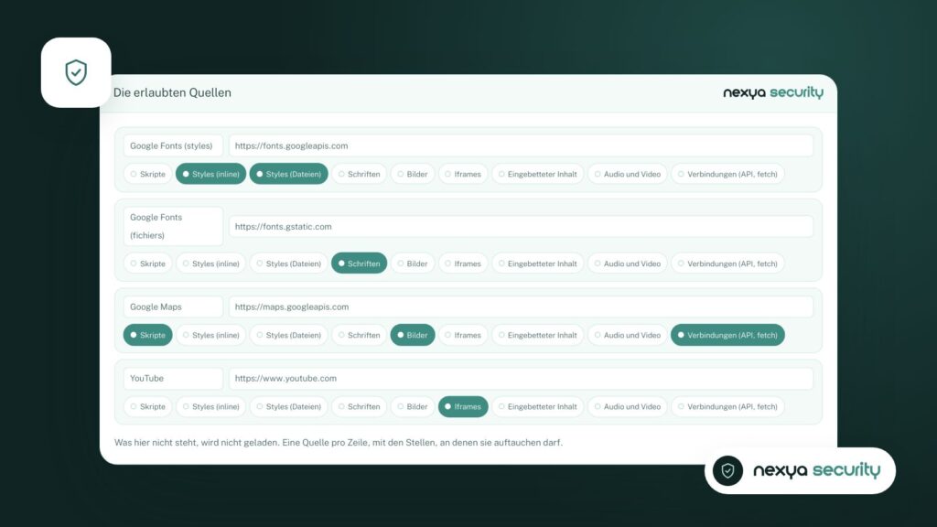Viewport: 937px width, 527px height.
Task: Enable Schriften for the YouTube row
Action: coord(359,407)
